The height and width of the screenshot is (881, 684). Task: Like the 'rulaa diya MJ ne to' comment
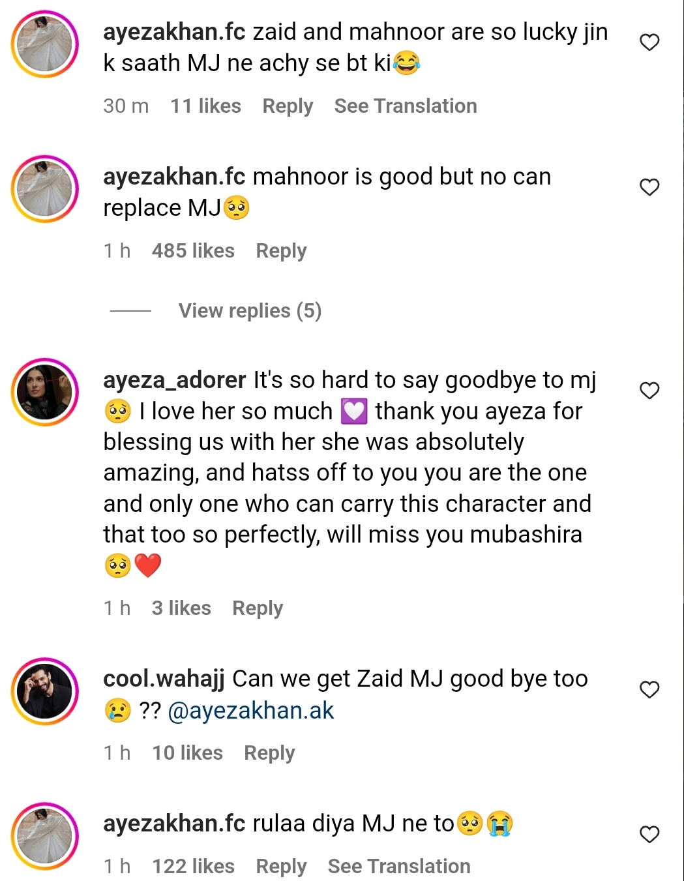pyautogui.click(x=649, y=834)
